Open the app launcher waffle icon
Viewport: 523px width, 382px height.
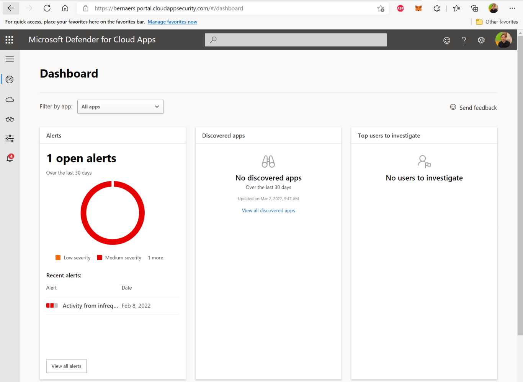tap(9, 40)
